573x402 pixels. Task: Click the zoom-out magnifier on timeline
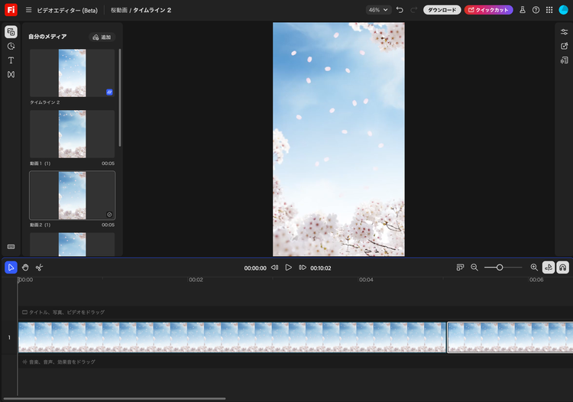(474, 267)
